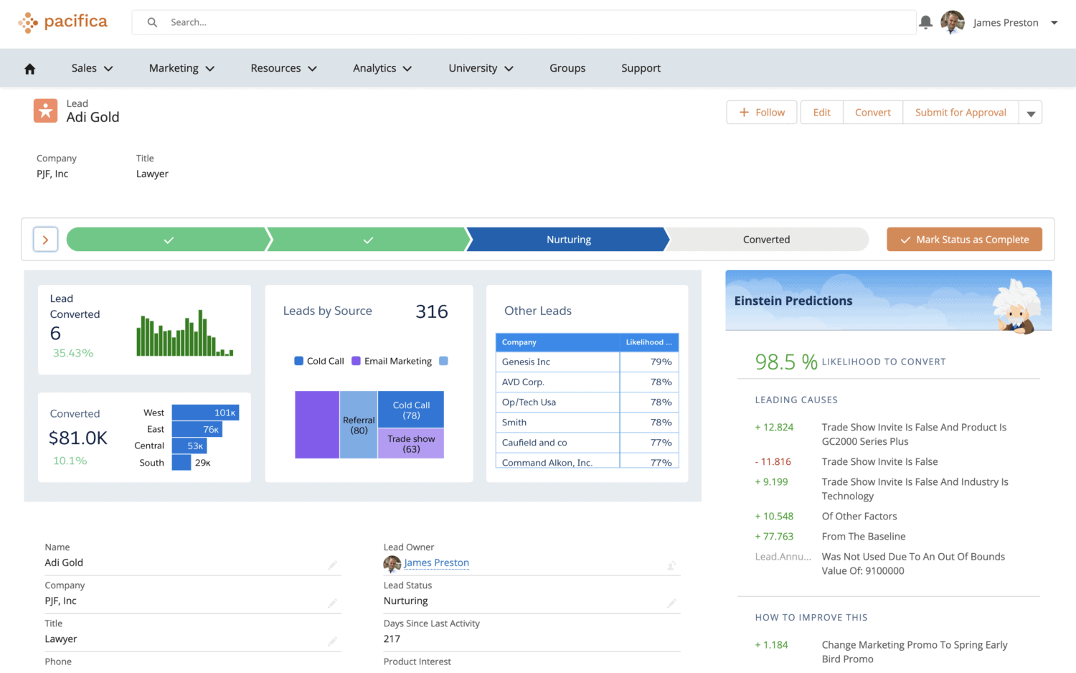Edit the Name field using its pencil icon

point(332,565)
